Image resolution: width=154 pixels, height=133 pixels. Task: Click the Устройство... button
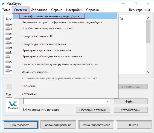pos(131,110)
